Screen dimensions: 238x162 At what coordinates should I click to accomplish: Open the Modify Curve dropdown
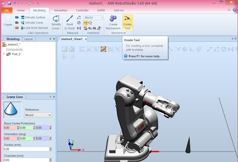pyautogui.click(x=56, y=23)
